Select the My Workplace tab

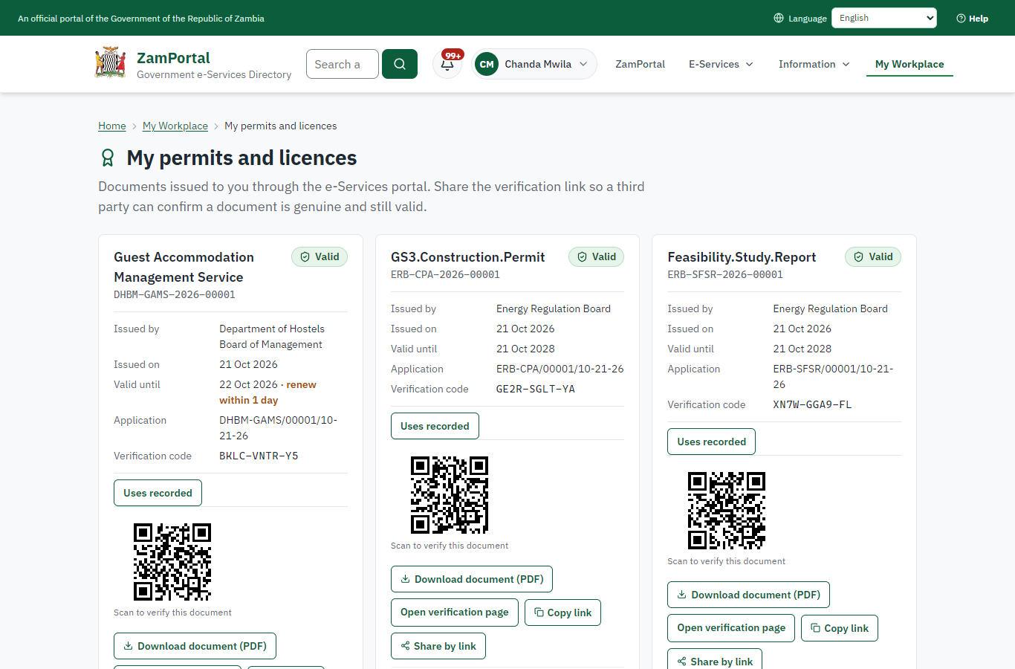pos(909,64)
